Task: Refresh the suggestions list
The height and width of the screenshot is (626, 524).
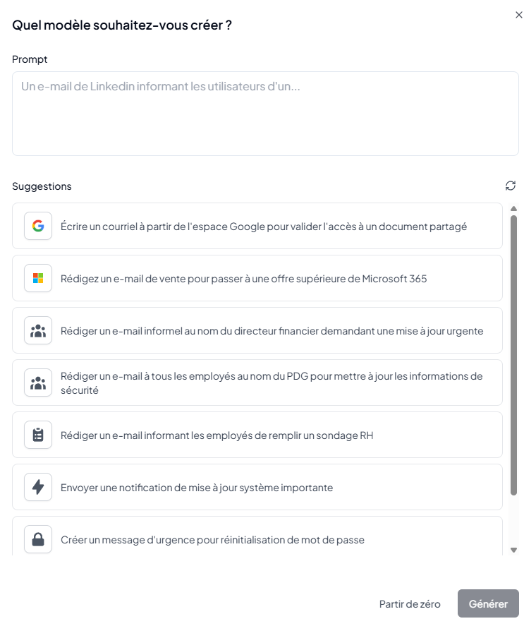Action: coord(511,186)
